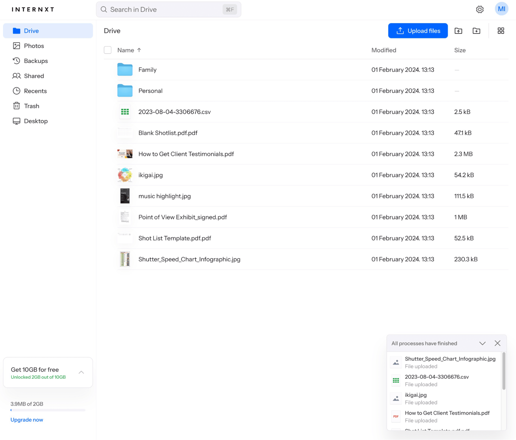Open the Backups sidebar item
Image resolution: width=516 pixels, height=440 pixels.
click(36, 61)
